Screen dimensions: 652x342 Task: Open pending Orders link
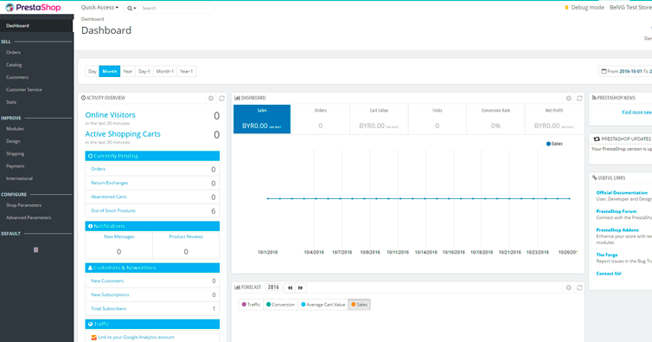coord(98,169)
